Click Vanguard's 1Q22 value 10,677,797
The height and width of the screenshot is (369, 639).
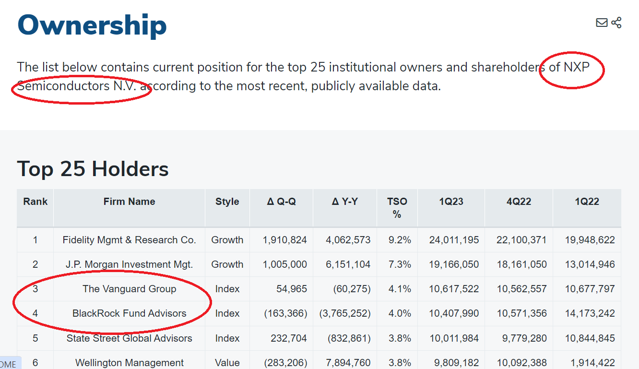(x=590, y=289)
